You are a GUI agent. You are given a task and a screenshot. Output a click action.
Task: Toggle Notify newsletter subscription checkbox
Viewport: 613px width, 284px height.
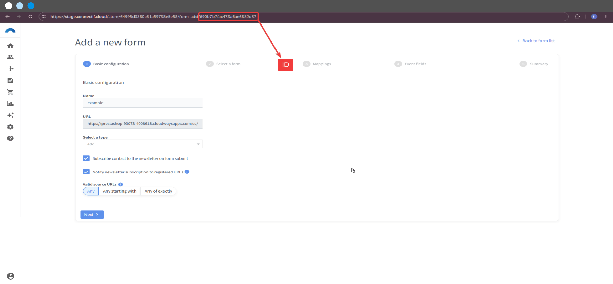(86, 172)
